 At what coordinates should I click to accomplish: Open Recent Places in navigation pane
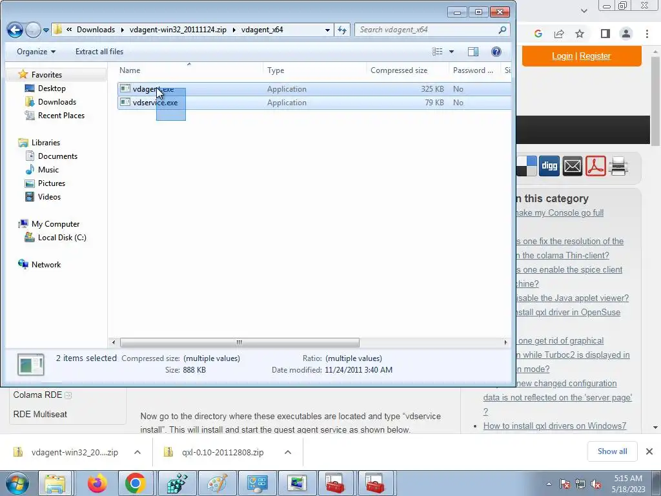pos(61,115)
